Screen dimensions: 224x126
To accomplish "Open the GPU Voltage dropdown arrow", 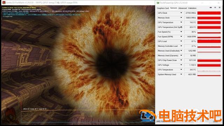I will [x=181, y=65].
